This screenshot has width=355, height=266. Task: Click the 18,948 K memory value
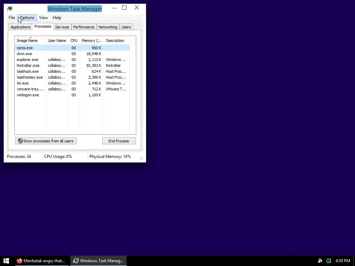(x=94, y=54)
